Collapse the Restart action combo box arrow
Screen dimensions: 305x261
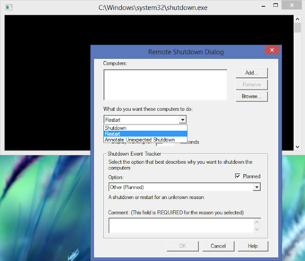click(183, 120)
